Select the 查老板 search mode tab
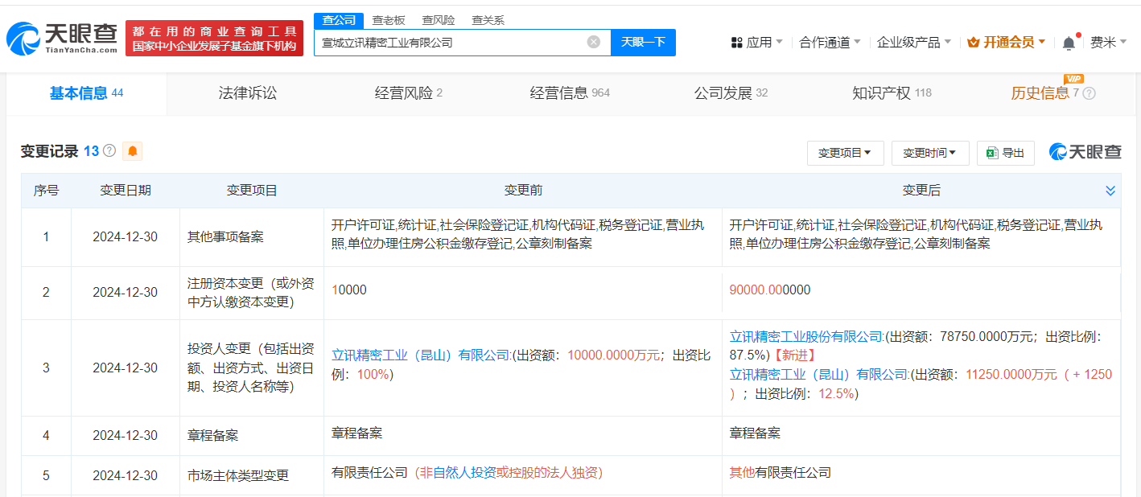 tap(388, 20)
